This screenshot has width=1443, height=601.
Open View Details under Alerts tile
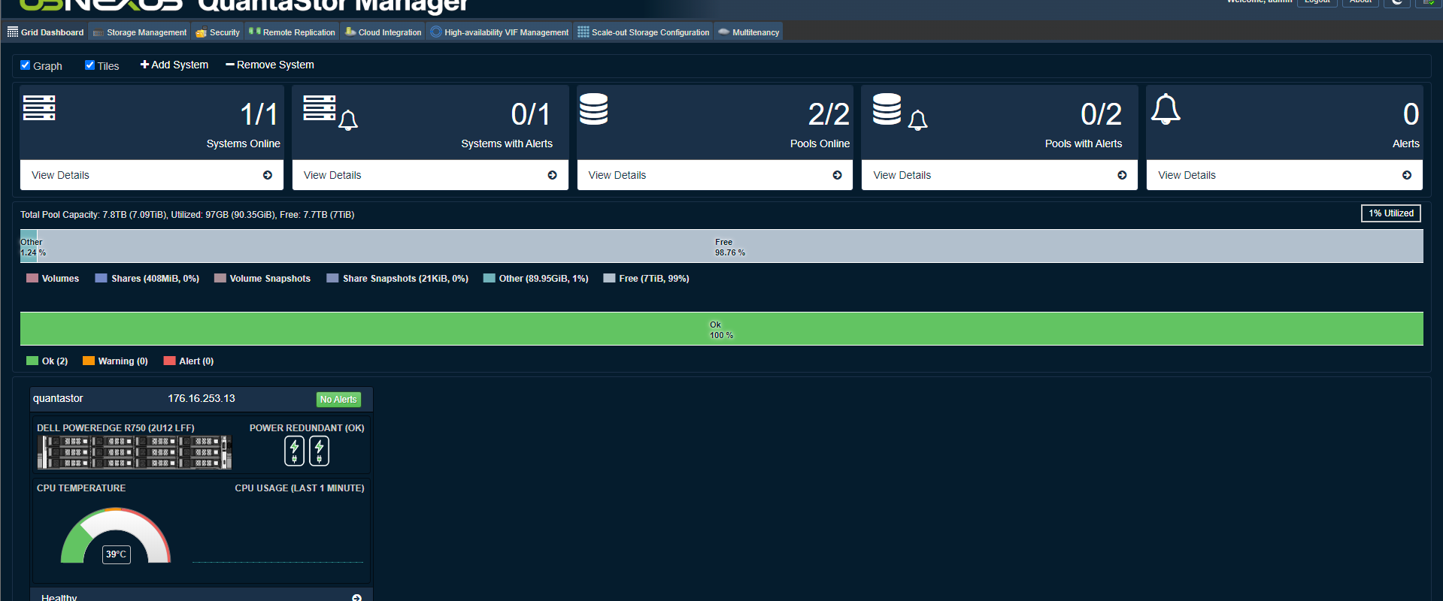(x=1284, y=175)
